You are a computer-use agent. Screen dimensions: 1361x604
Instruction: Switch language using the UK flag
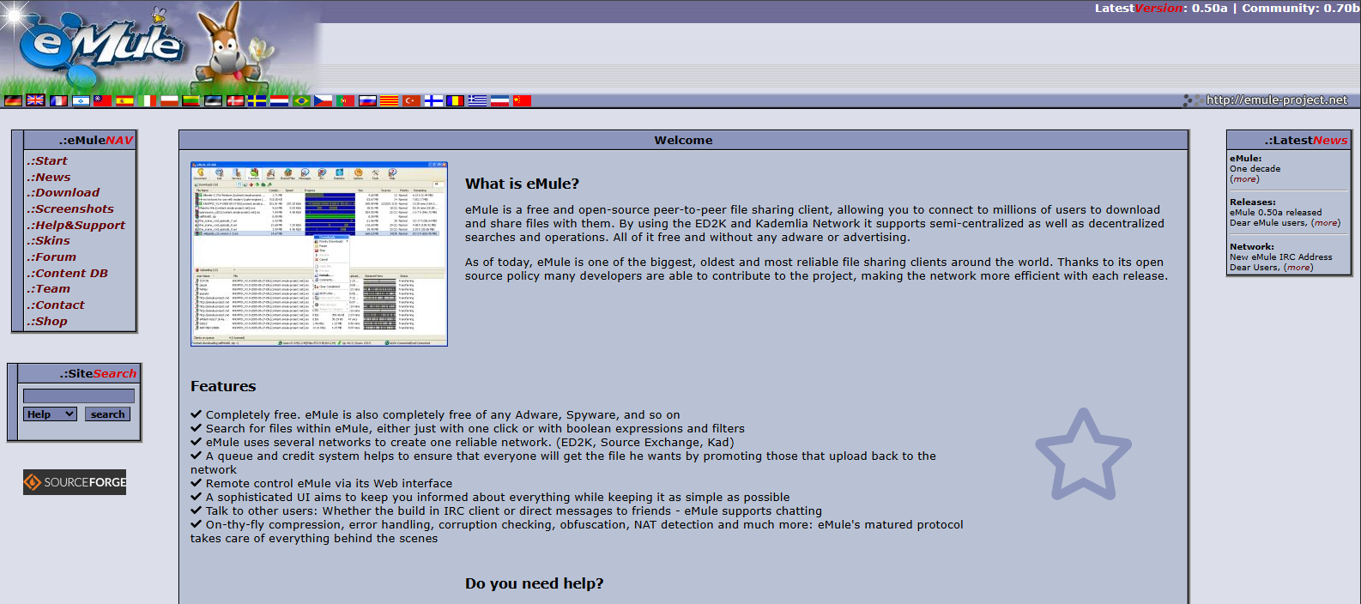[35, 100]
